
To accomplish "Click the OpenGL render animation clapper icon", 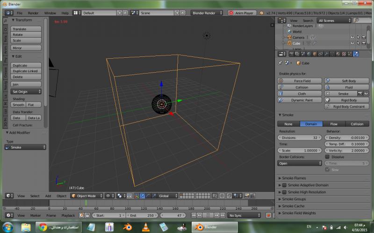I will pyautogui.click(x=252, y=196).
